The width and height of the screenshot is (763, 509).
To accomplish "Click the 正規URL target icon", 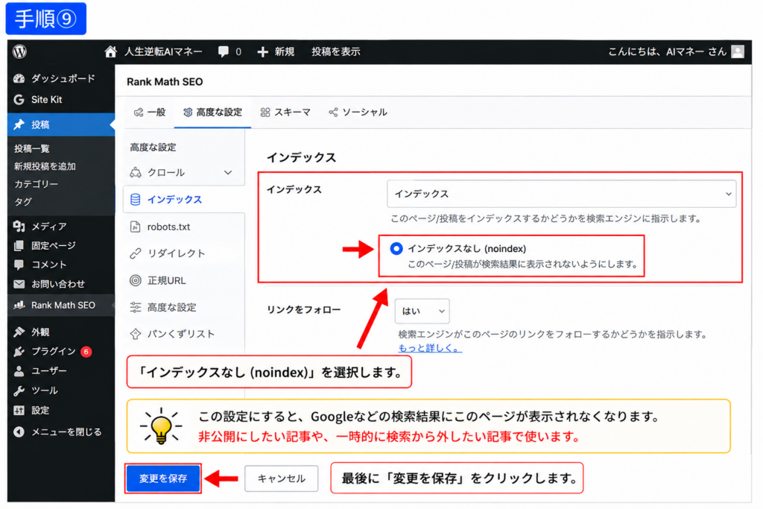I will pyautogui.click(x=136, y=280).
